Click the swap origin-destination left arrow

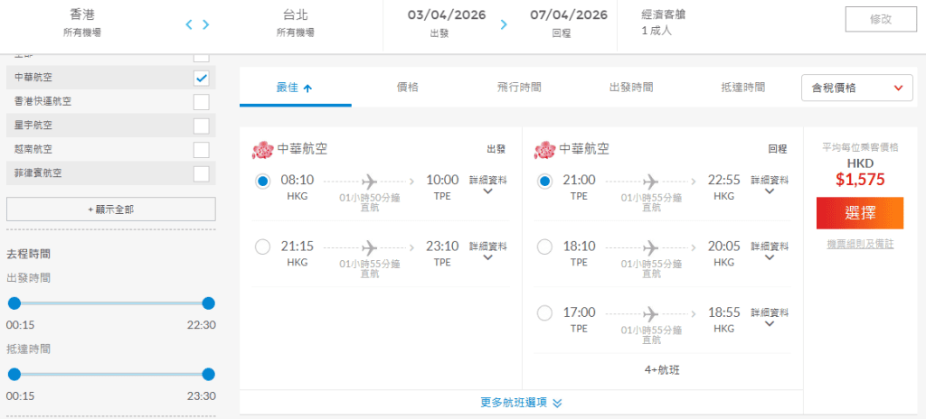click(189, 24)
